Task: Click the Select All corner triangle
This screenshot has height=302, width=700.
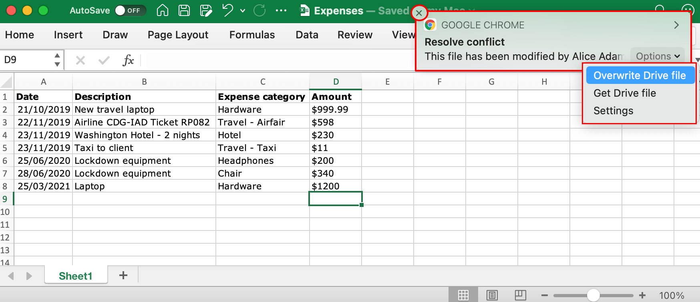Action: [7, 82]
